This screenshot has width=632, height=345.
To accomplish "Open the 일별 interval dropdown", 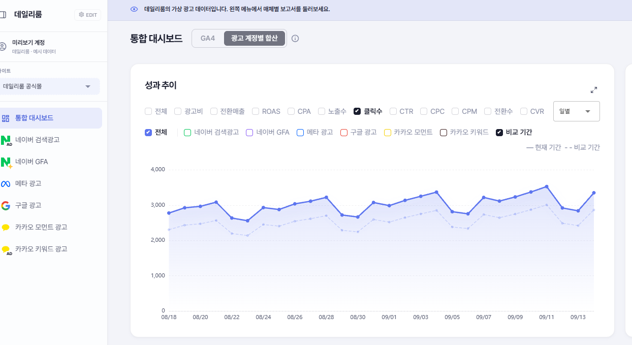I will click(577, 111).
